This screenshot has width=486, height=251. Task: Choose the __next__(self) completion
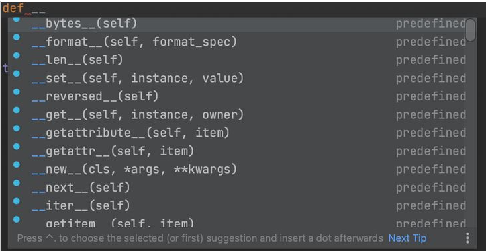click(x=237, y=188)
